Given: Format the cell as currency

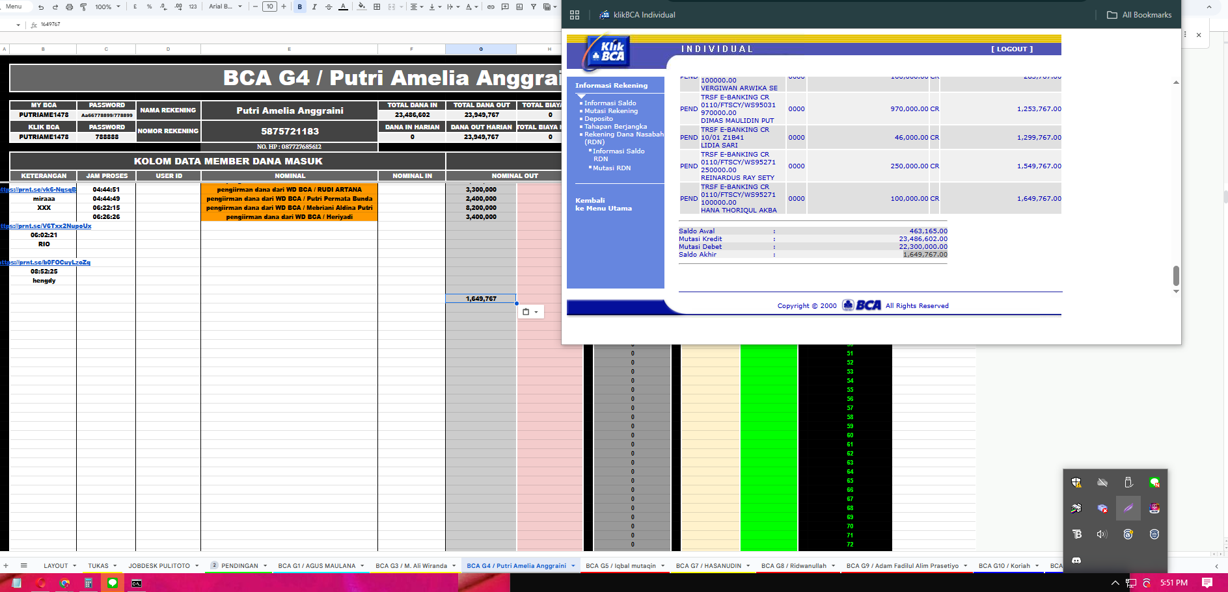Looking at the screenshot, I should 135,6.
